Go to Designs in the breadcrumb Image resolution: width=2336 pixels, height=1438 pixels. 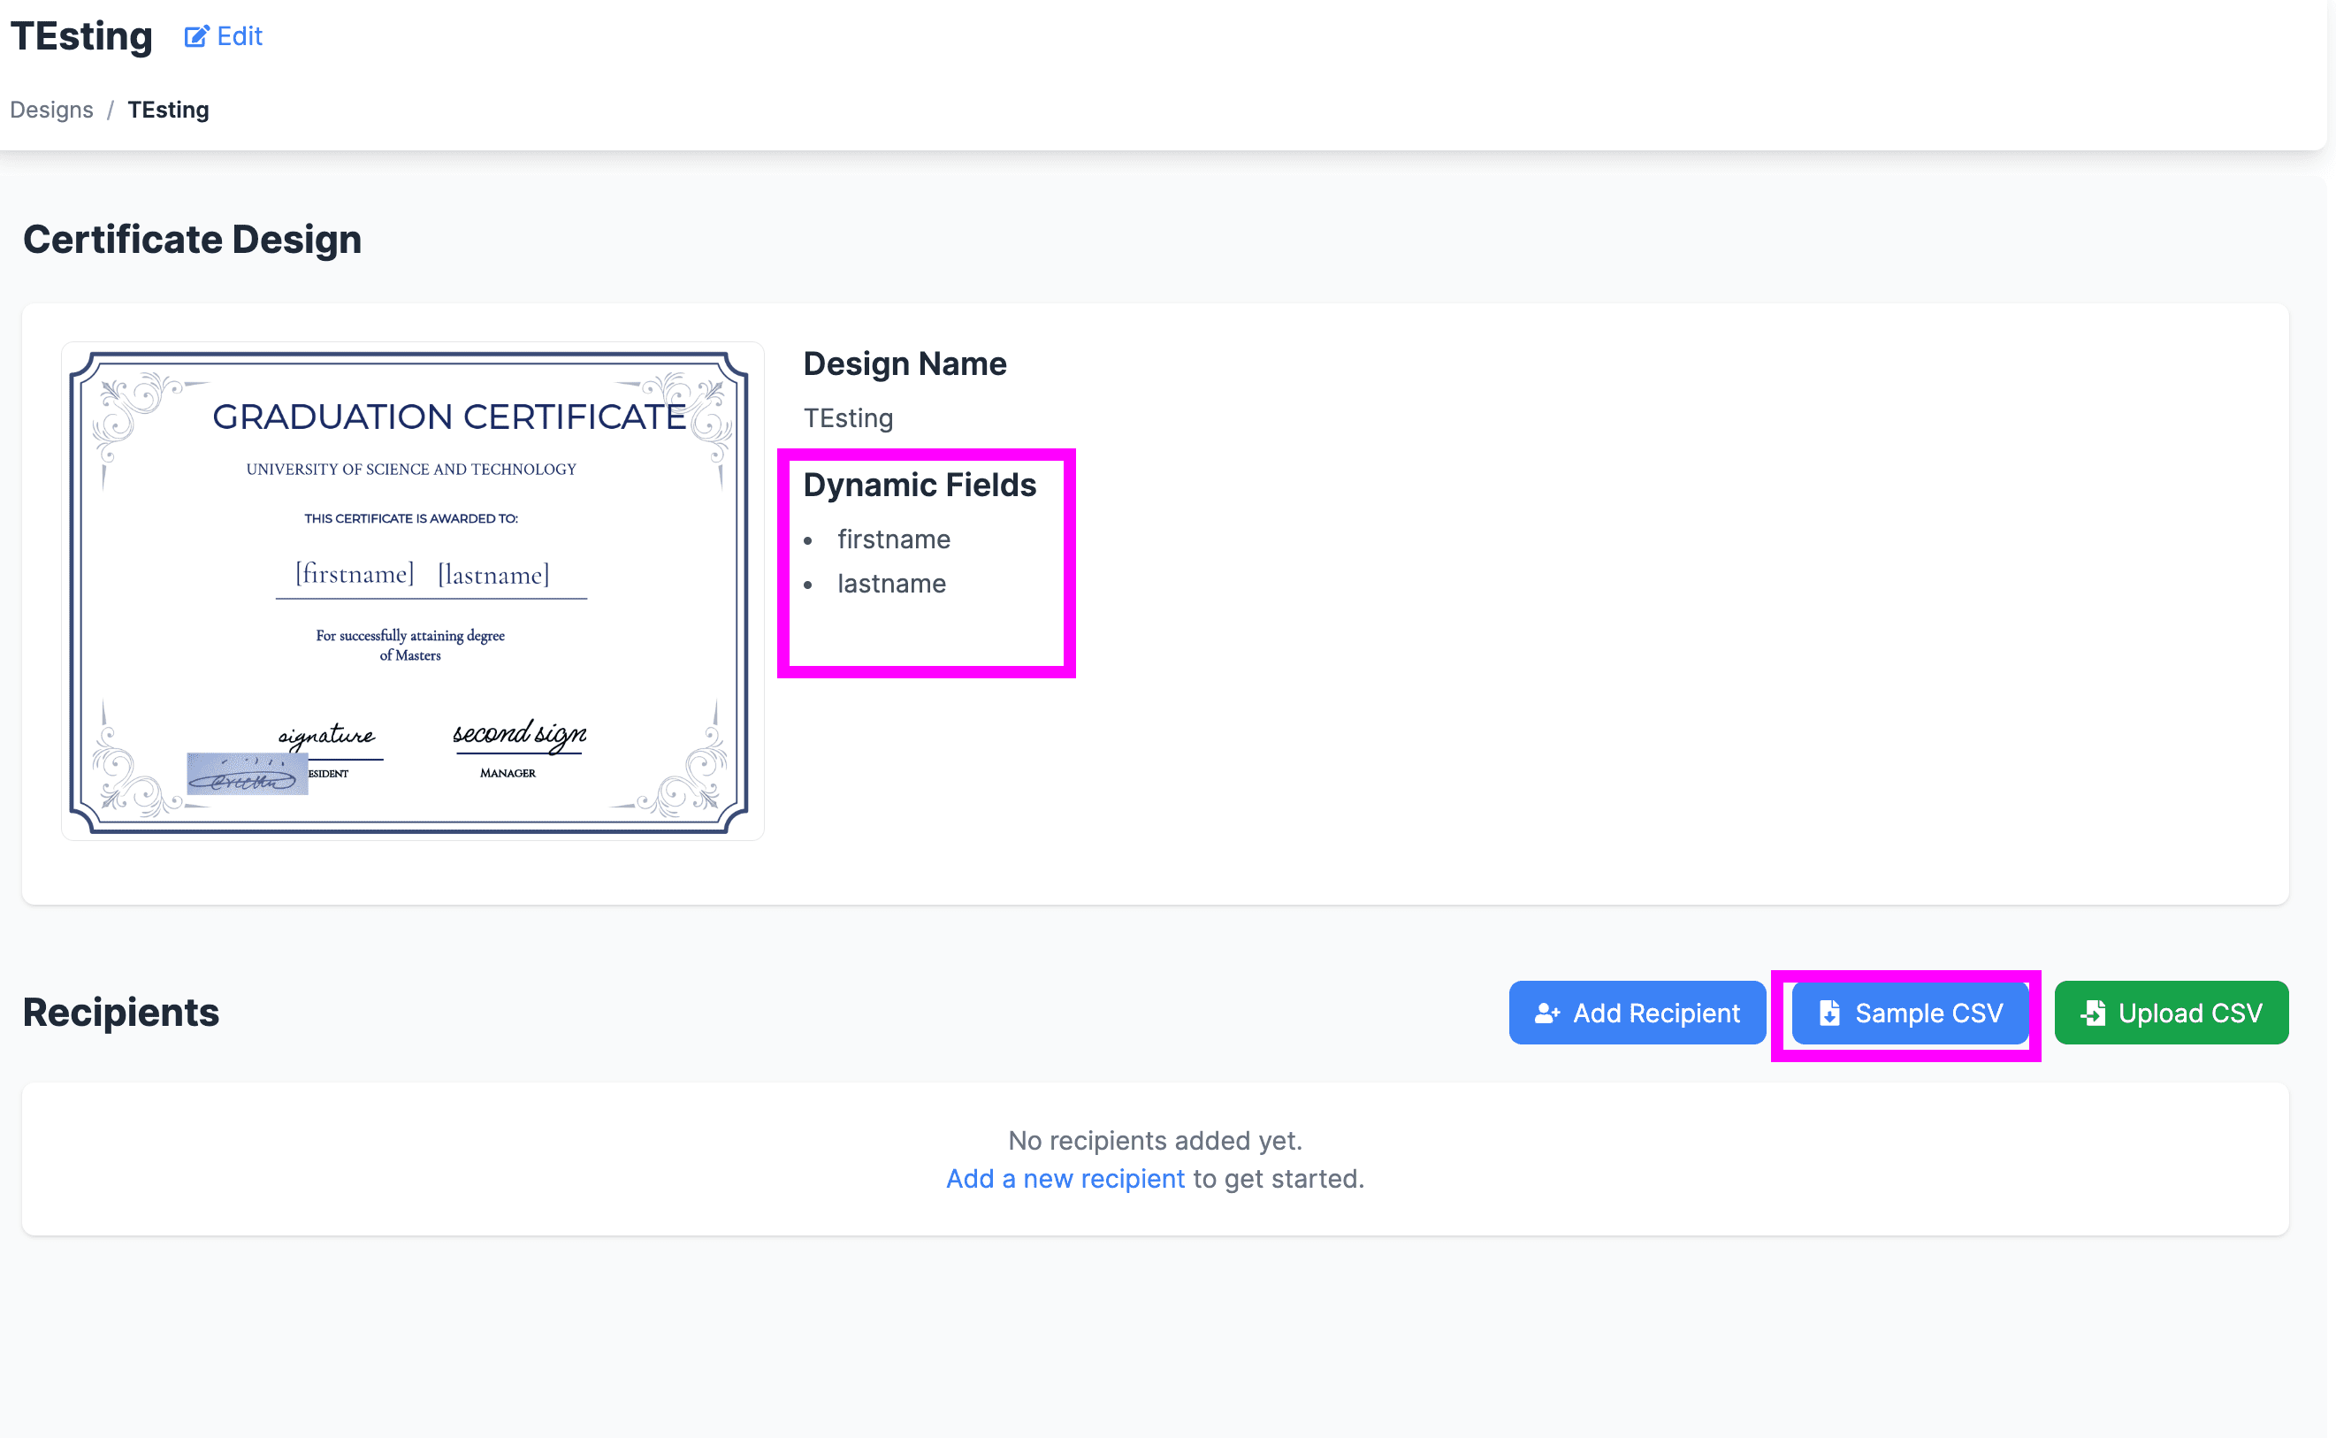tap(51, 111)
